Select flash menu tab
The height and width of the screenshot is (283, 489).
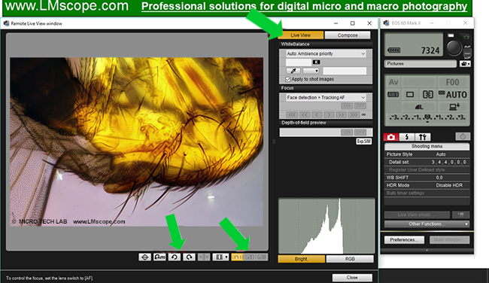pos(407,137)
